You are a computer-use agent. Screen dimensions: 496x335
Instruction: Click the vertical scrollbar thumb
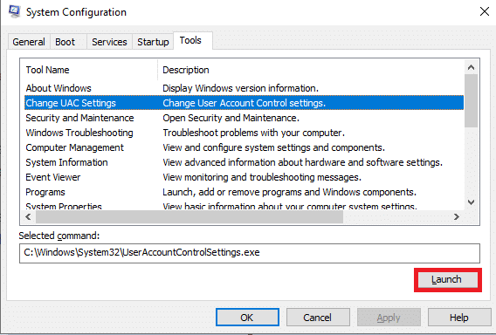[471, 101]
